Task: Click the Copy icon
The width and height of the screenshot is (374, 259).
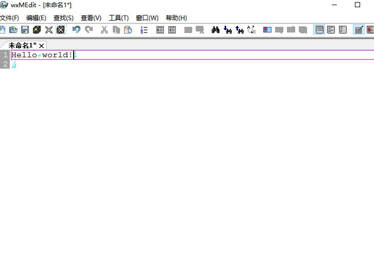Action: pyautogui.click(x=116, y=30)
